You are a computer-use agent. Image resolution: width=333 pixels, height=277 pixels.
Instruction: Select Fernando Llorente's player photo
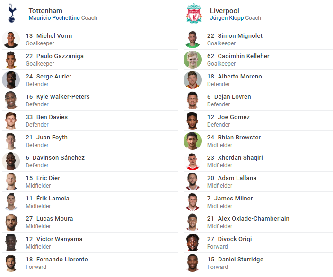tap(11, 263)
